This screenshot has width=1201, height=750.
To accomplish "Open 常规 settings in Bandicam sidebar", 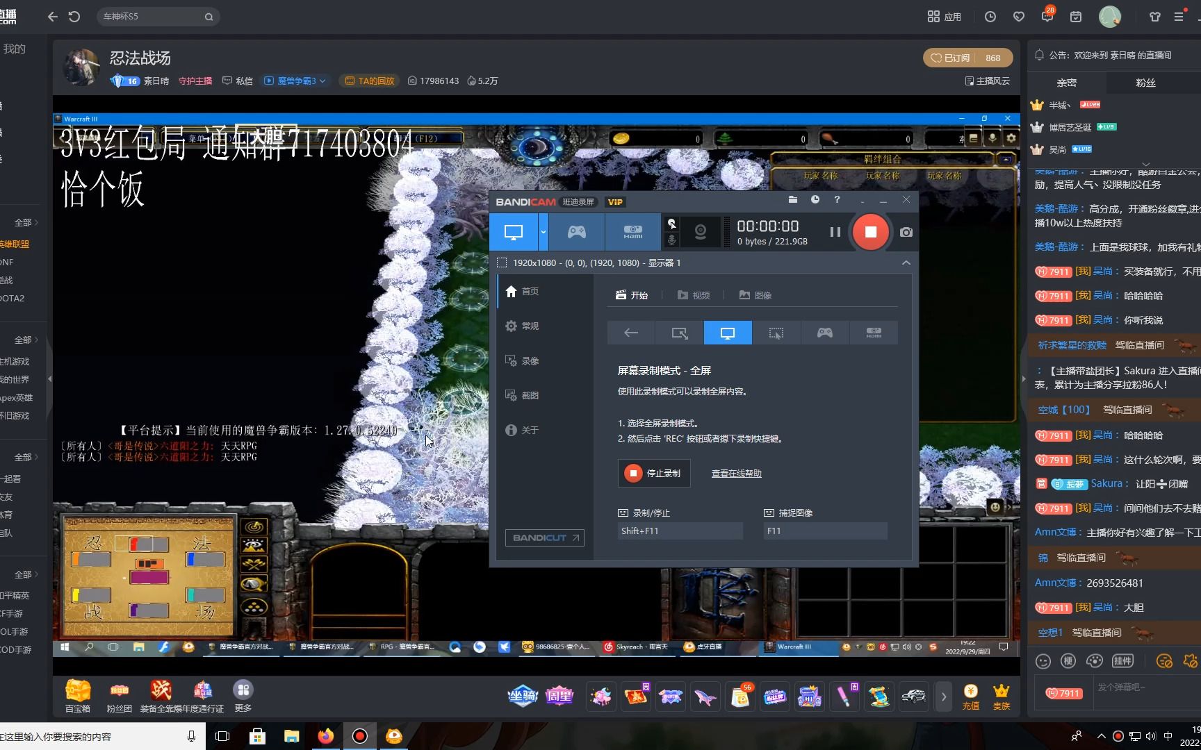I will click(x=522, y=326).
